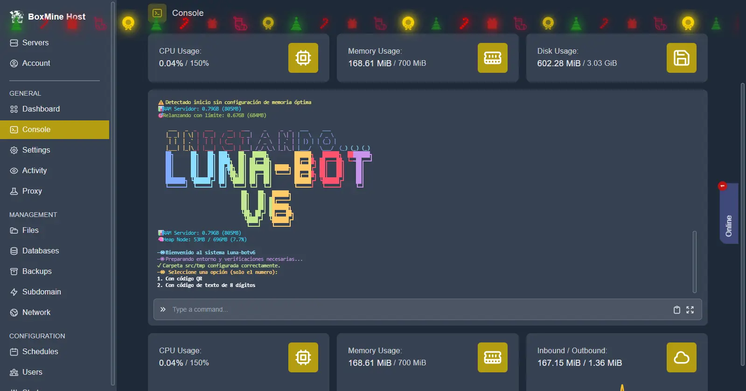
Task: Open the Subdomain page
Action: point(55,292)
